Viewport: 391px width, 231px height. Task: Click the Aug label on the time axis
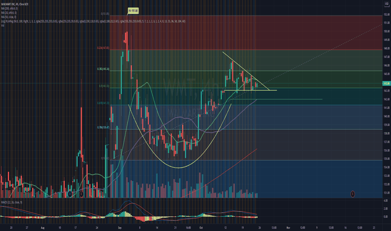coord(42,228)
